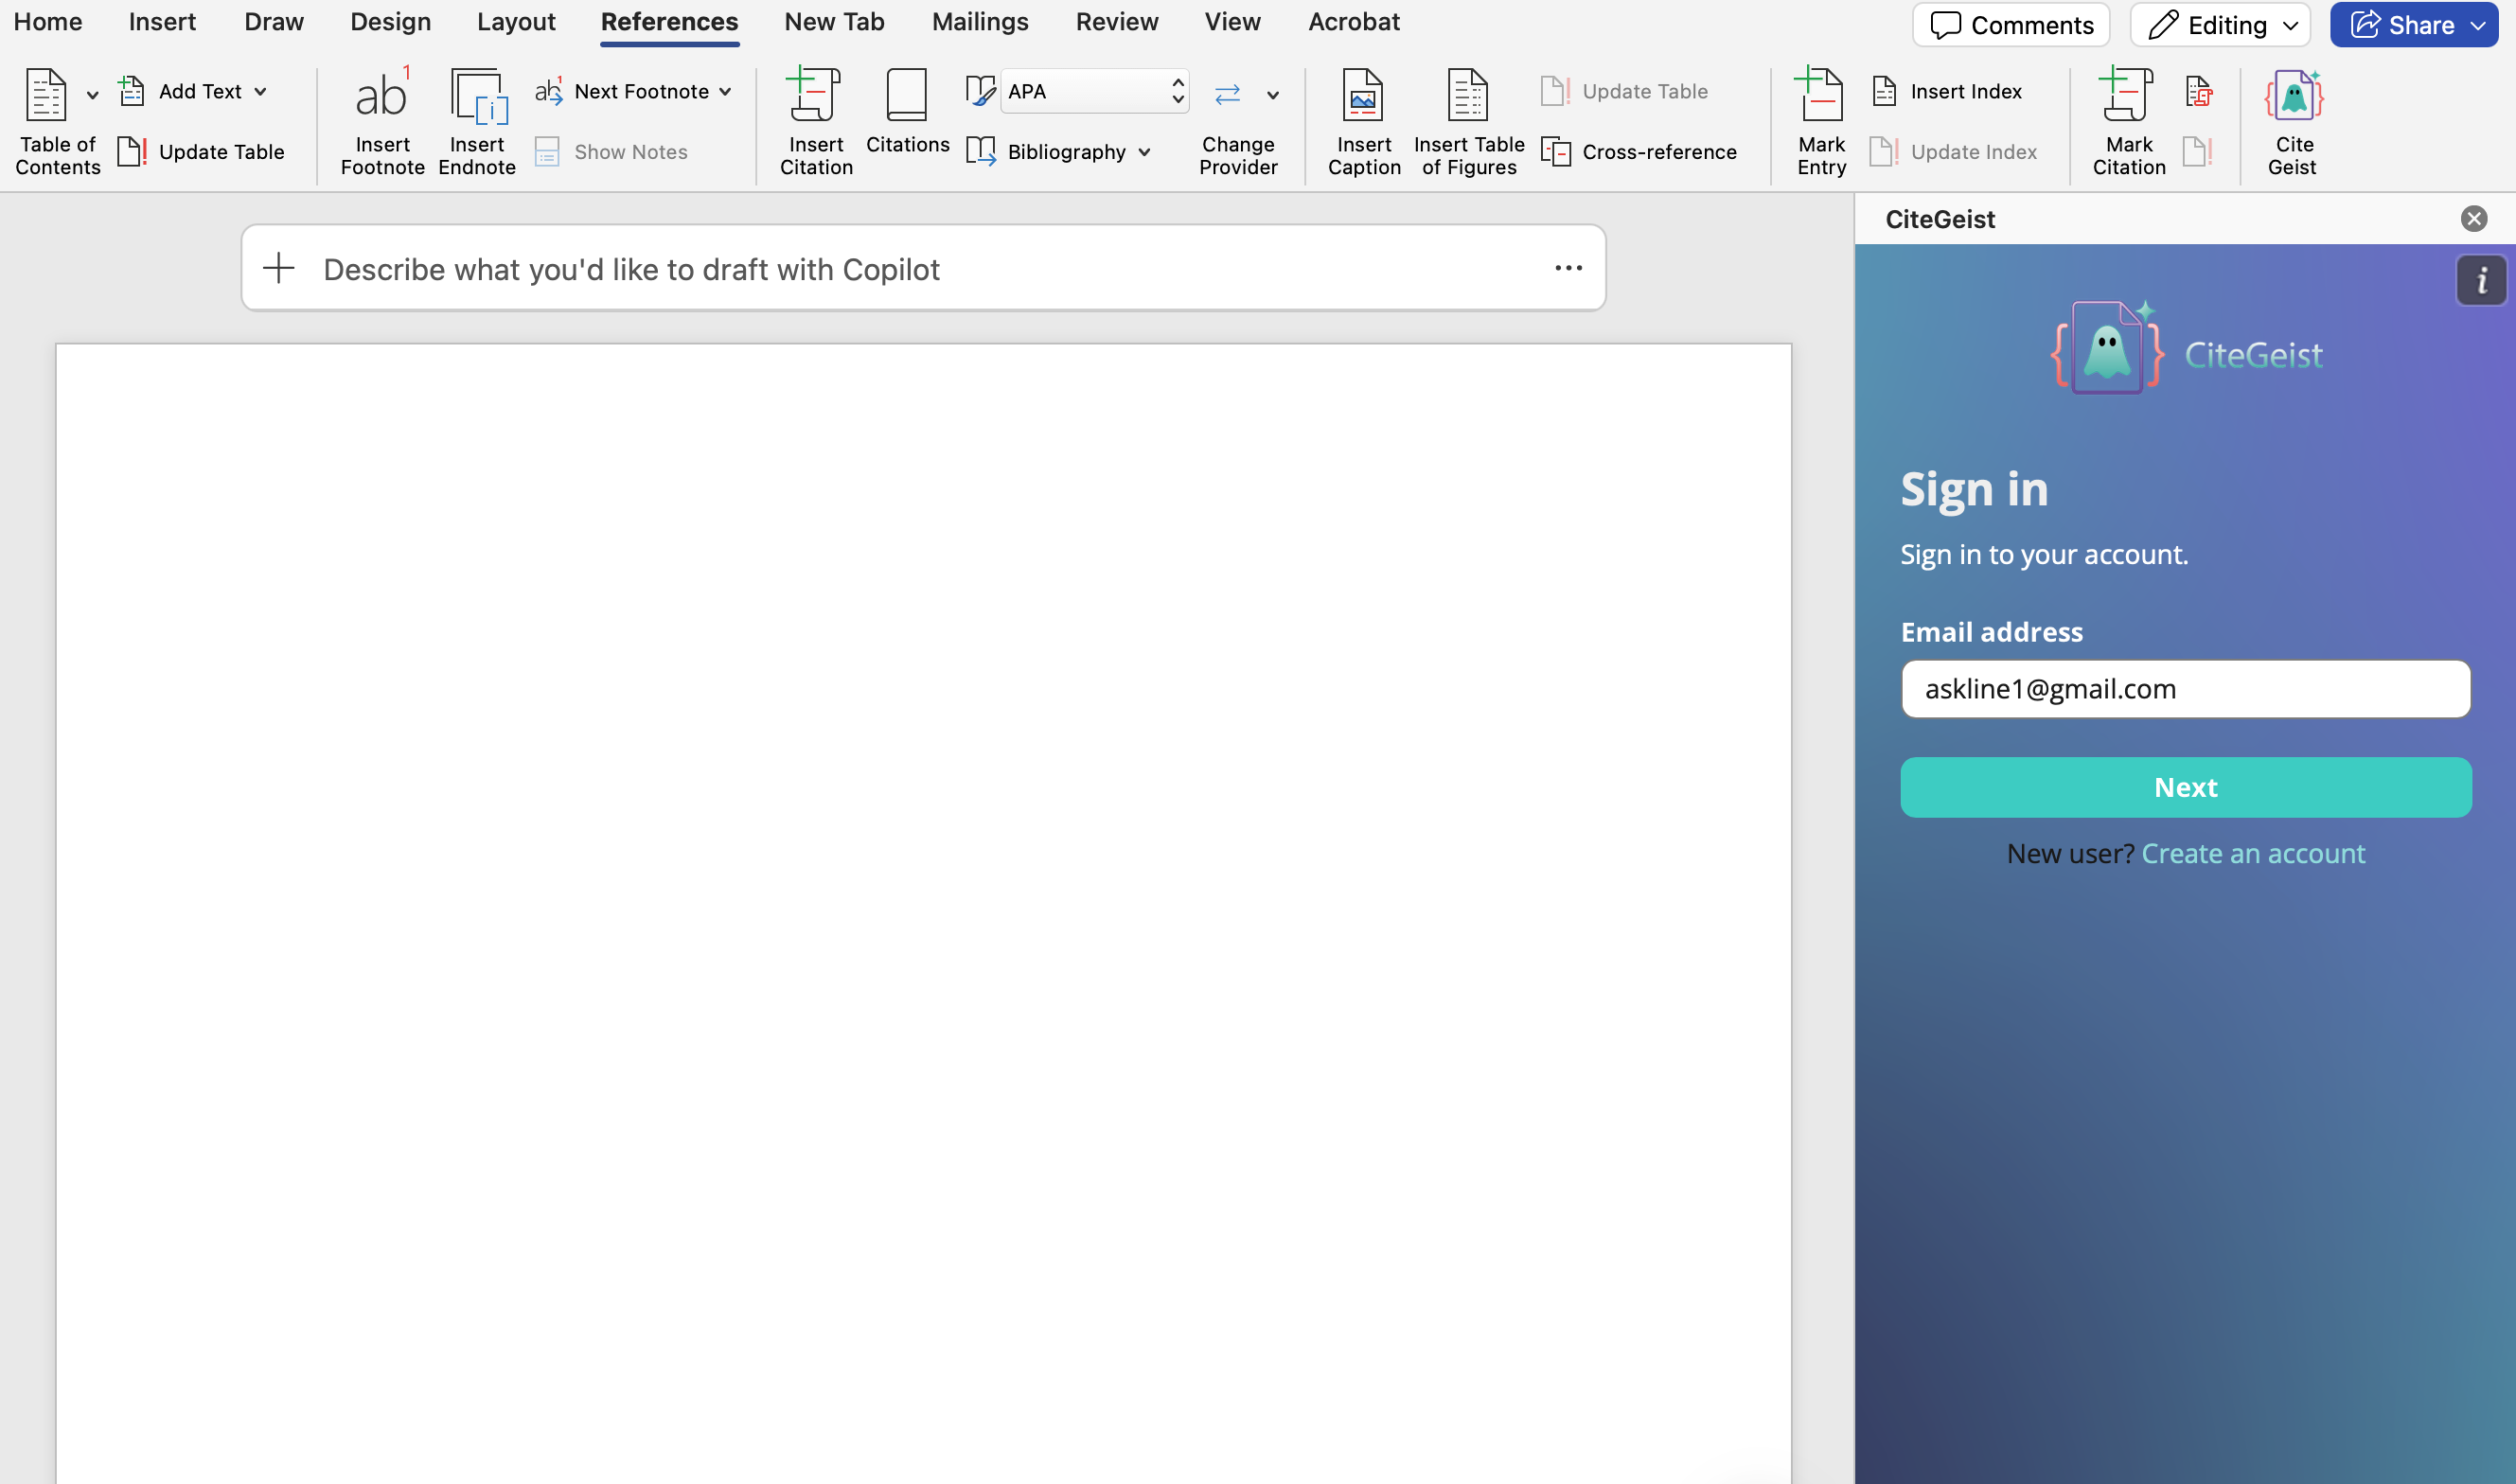Open the Editing mode dropdown

point(2220,25)
